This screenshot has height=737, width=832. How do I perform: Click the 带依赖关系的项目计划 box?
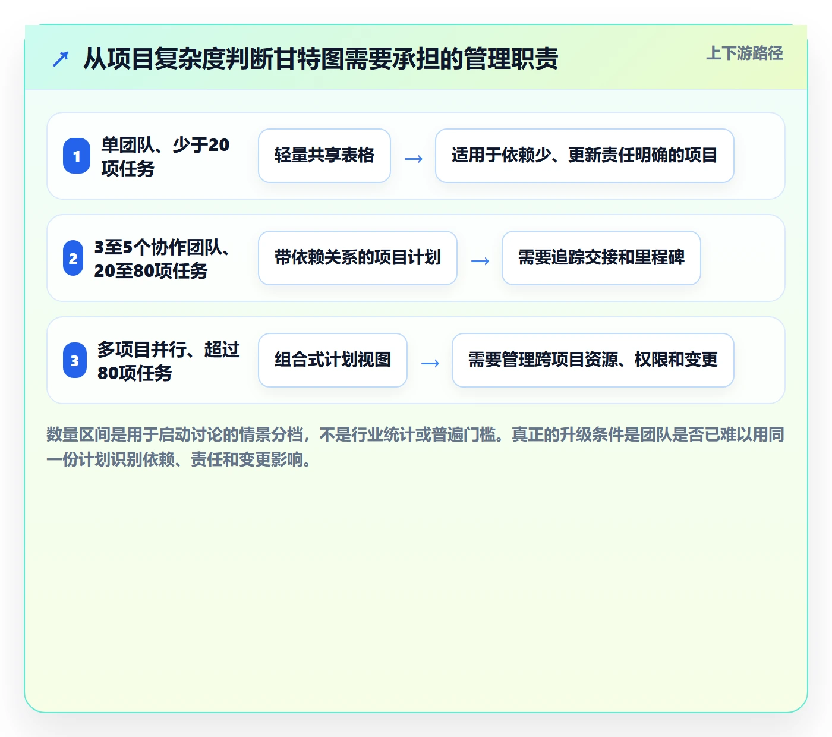coord(358,258)
